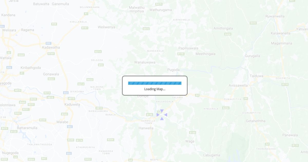Click the purple four-arrow location marker

(x=162, y=115)
